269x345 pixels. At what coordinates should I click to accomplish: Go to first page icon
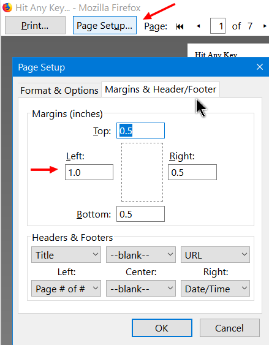click(180, 26)
